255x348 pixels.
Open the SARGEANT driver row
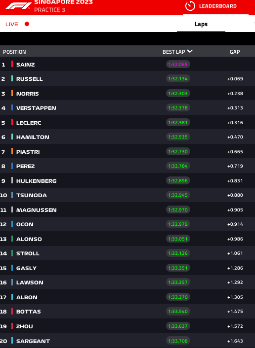tap(127, 341)
